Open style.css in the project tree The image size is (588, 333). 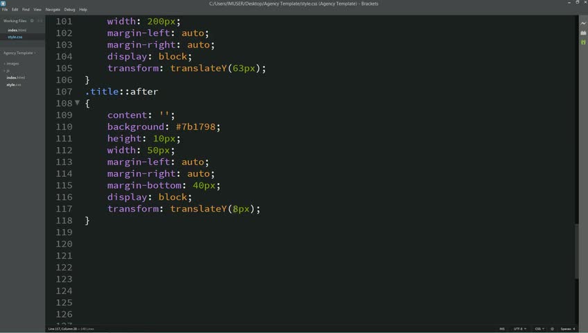(14, 85)
